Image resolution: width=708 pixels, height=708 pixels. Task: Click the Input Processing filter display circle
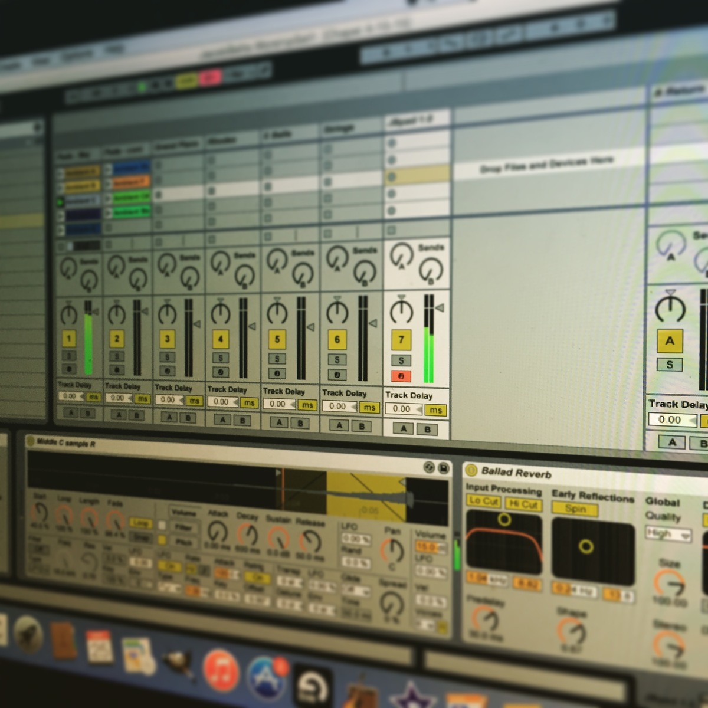(x=504, y=519)
